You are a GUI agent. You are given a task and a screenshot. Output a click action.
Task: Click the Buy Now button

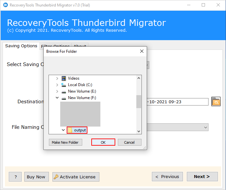point(37,177)
